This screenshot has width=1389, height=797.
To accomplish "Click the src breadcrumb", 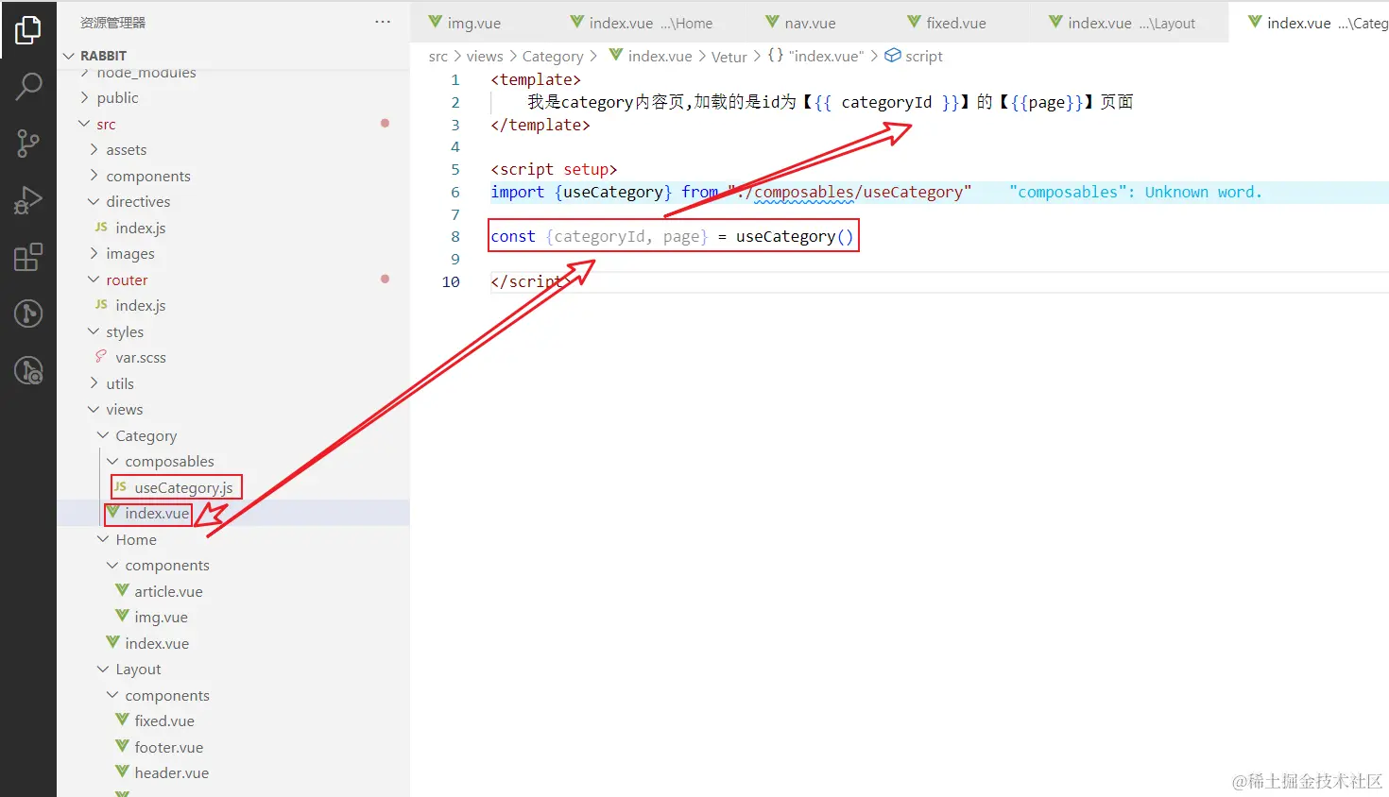I will point(438,57).
